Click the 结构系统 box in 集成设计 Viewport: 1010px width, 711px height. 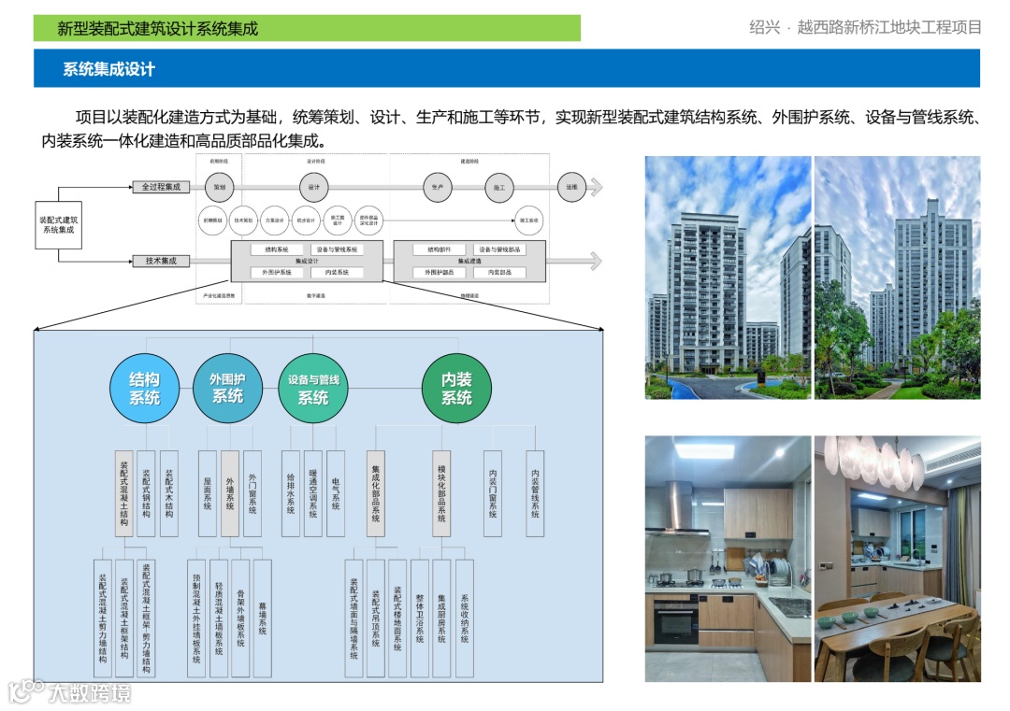pos(276,249)
